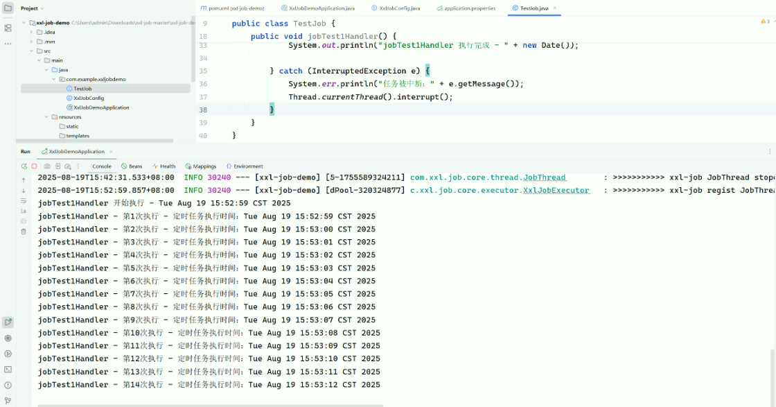The height and width of the screenshot is (407, 776).
Task: Open the Terminal tool window icon
Action: click(x=8, y=370)
